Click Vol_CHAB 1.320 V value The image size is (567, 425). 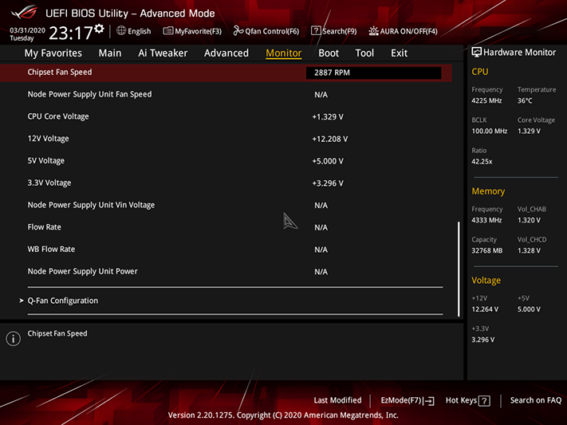[529, 220]
